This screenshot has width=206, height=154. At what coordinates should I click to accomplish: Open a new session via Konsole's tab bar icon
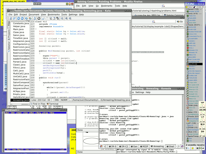coord(100,146)
